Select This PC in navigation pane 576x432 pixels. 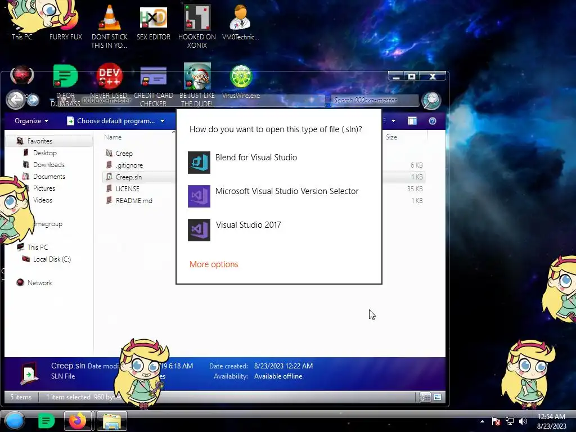pyautogui.click(x=38, y=247)
